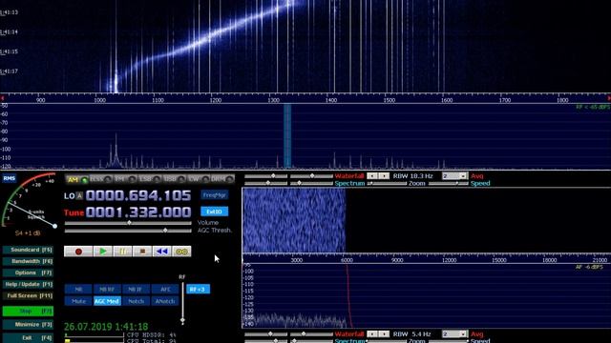Toggle the RMS S-meter mode indicator
The width and height of the screenshot is (611, 343).
click(x=10, y=178)
